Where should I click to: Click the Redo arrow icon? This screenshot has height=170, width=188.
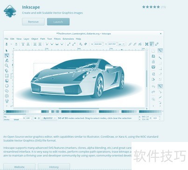click(153, 92)
